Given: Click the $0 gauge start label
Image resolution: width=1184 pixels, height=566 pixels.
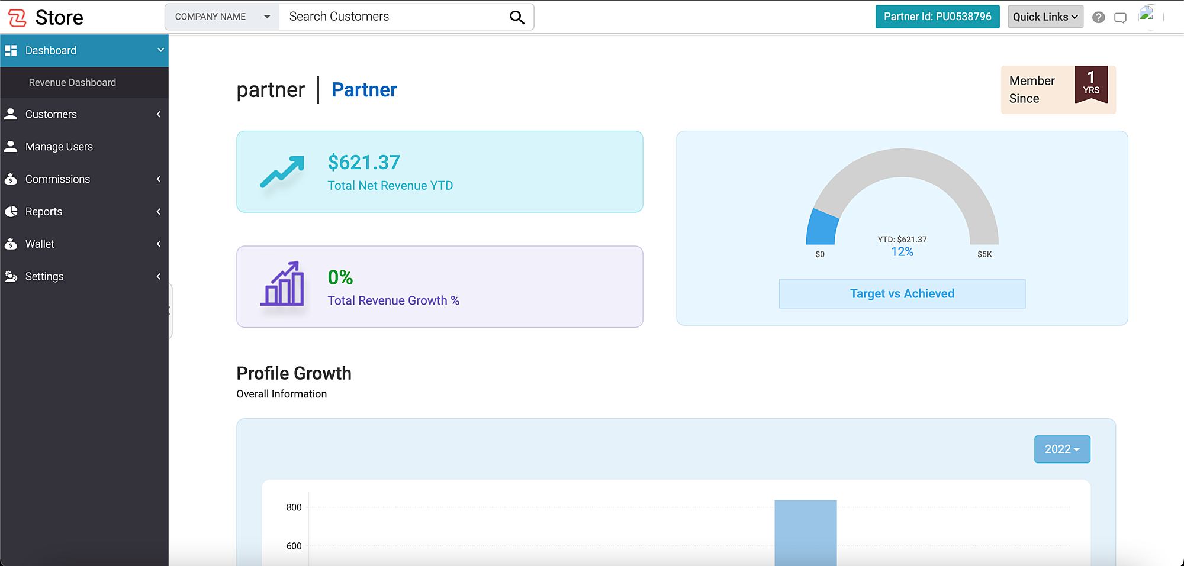Looking at the screenshot, I should tap(820, 254).
